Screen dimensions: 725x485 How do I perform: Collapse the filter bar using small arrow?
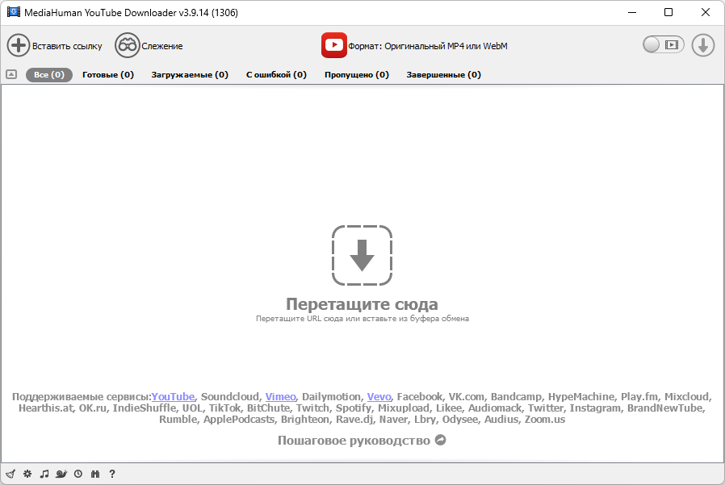pos(11,74)
